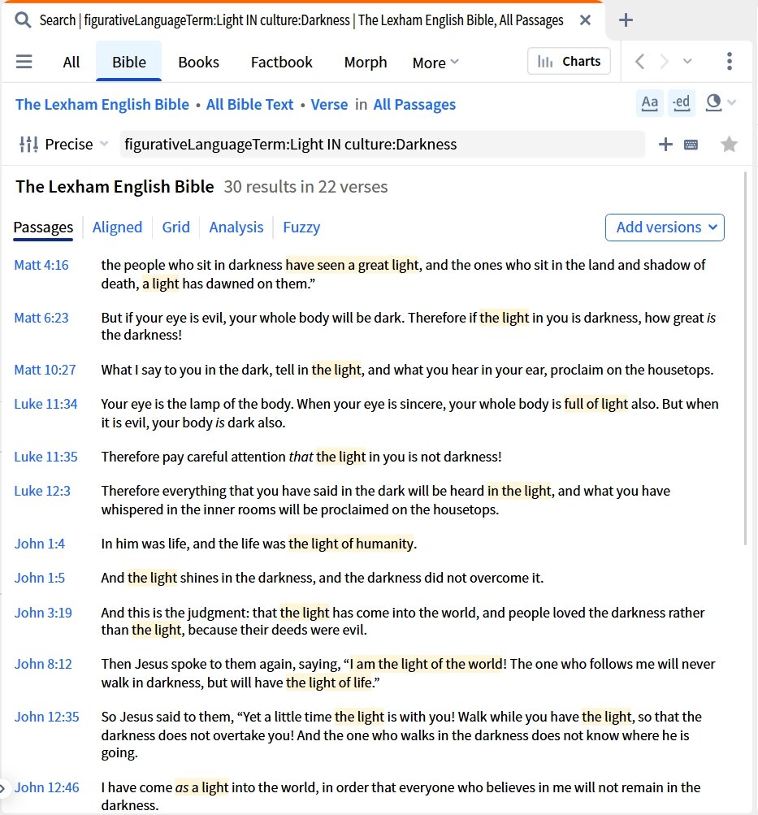
Task: Click the search query input field
Action: pos(382,144)
